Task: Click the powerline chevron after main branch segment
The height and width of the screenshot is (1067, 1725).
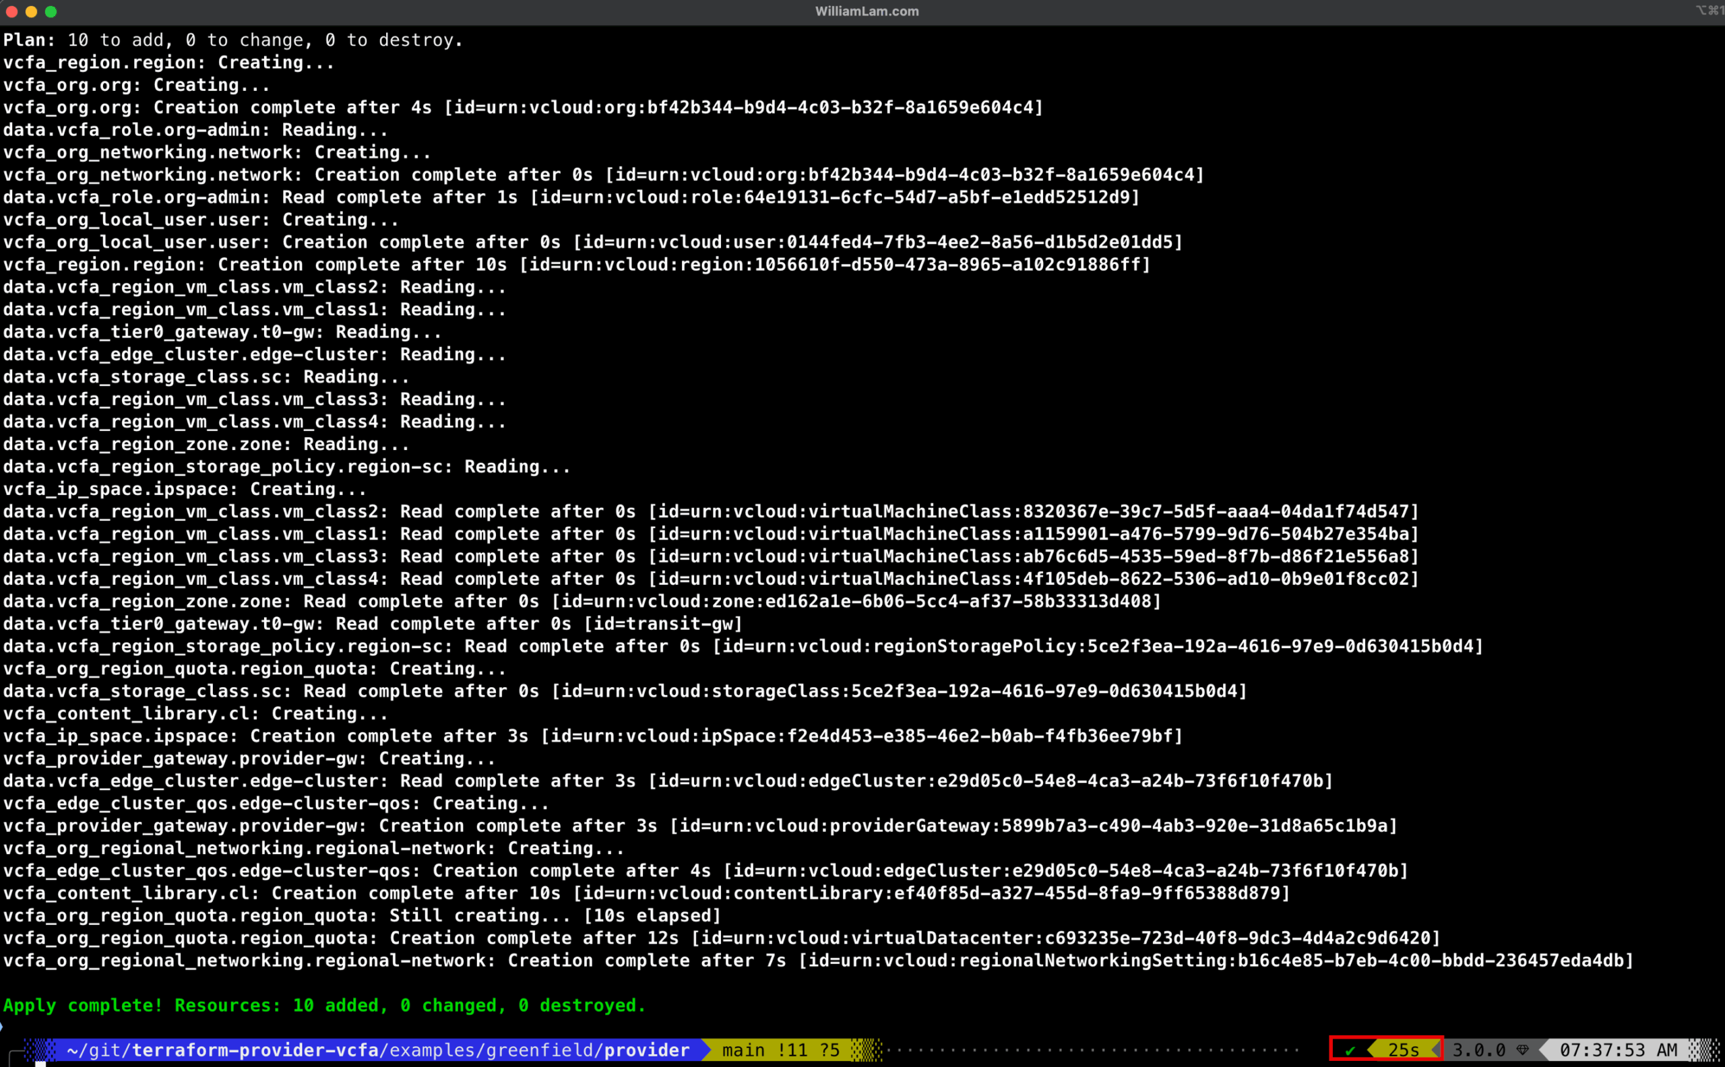Action: pyautogui.click(x=862, y=1050)
